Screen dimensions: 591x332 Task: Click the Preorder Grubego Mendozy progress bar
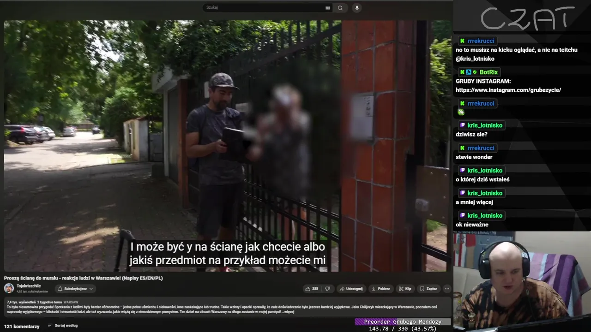(x=403, y=322)
